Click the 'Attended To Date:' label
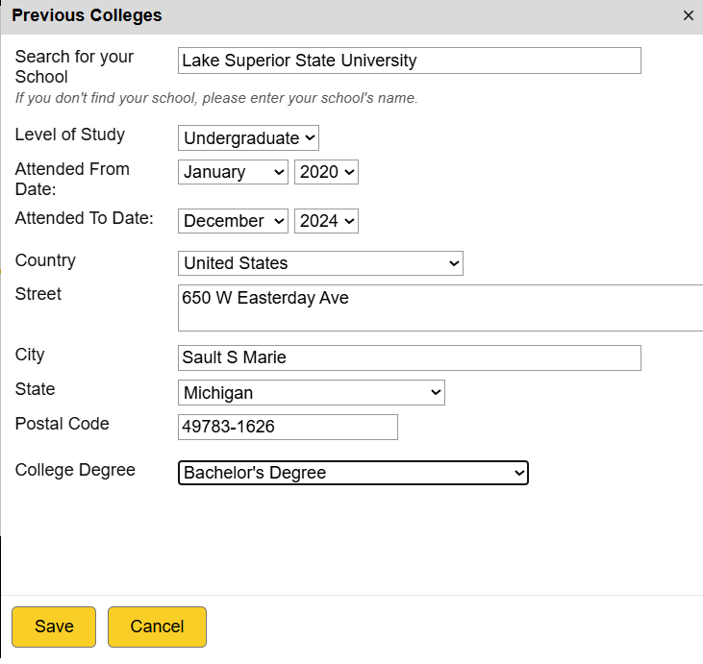The height and width of the screenshot is (664, 703). coord(85,218)
